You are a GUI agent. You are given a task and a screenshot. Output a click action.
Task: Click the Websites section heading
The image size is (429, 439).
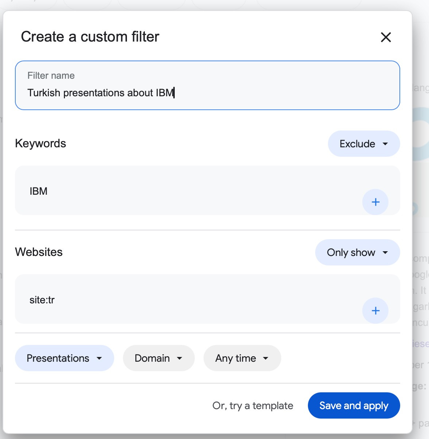(39, 252)
